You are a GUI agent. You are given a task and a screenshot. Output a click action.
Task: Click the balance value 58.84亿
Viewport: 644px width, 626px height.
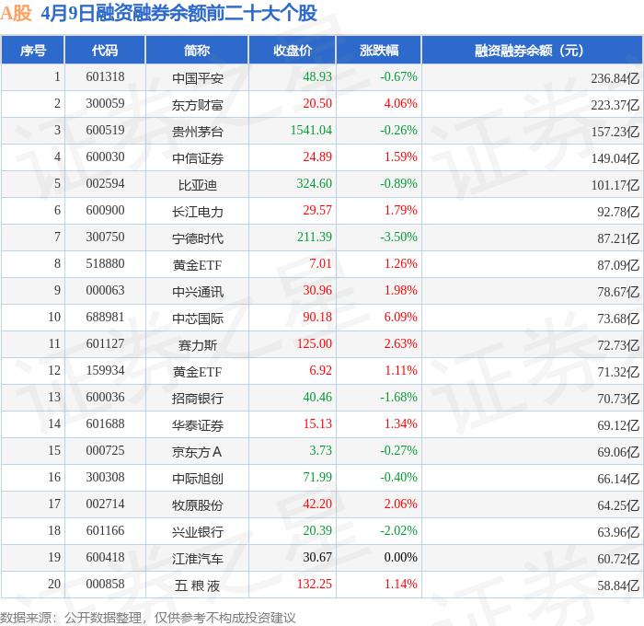(x=618, y=585)
